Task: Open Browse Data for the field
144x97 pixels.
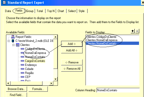Action: (17, 89)
